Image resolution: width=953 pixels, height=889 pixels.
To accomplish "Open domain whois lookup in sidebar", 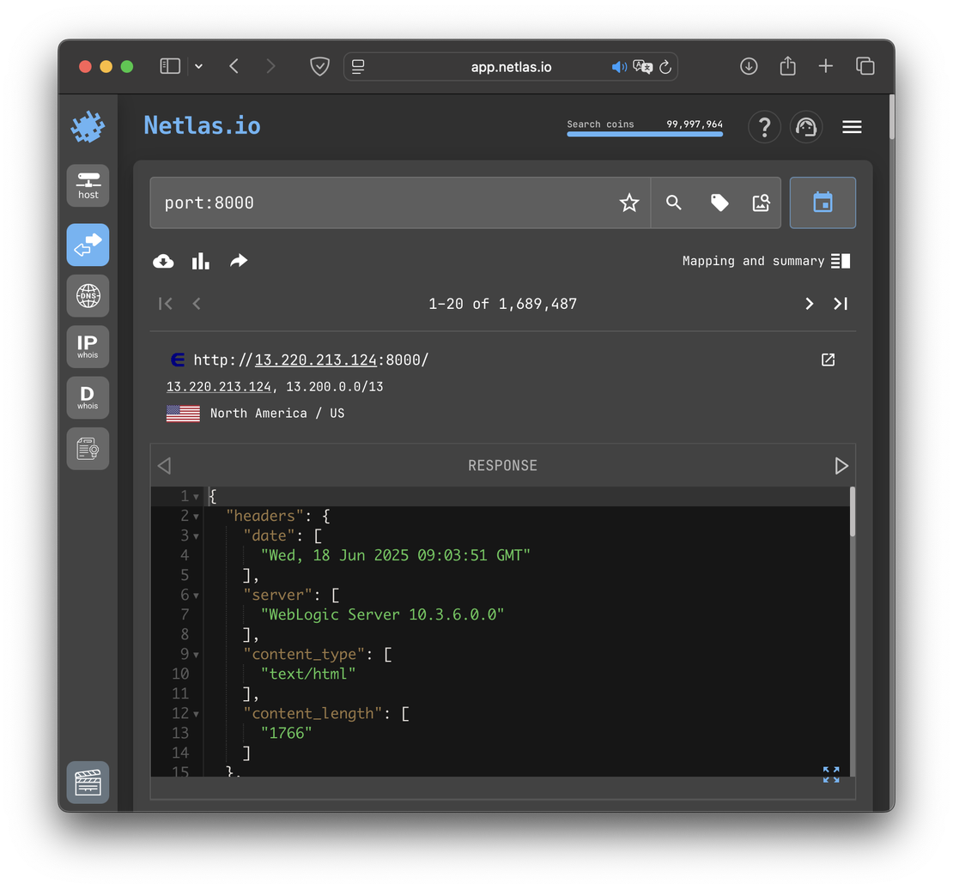I will click(88, 397).
